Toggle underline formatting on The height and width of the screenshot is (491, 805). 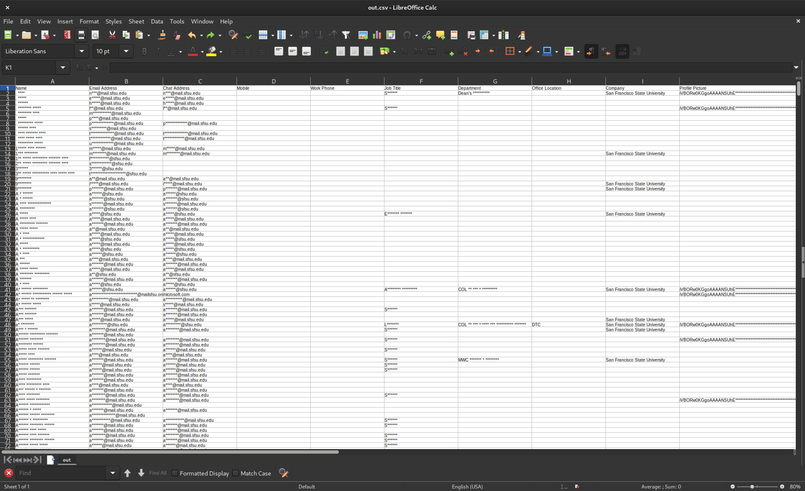point(171,51)
